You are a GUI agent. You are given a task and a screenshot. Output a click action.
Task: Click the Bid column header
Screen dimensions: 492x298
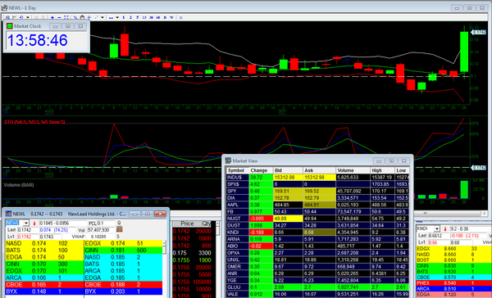click(x=288, y=170)
